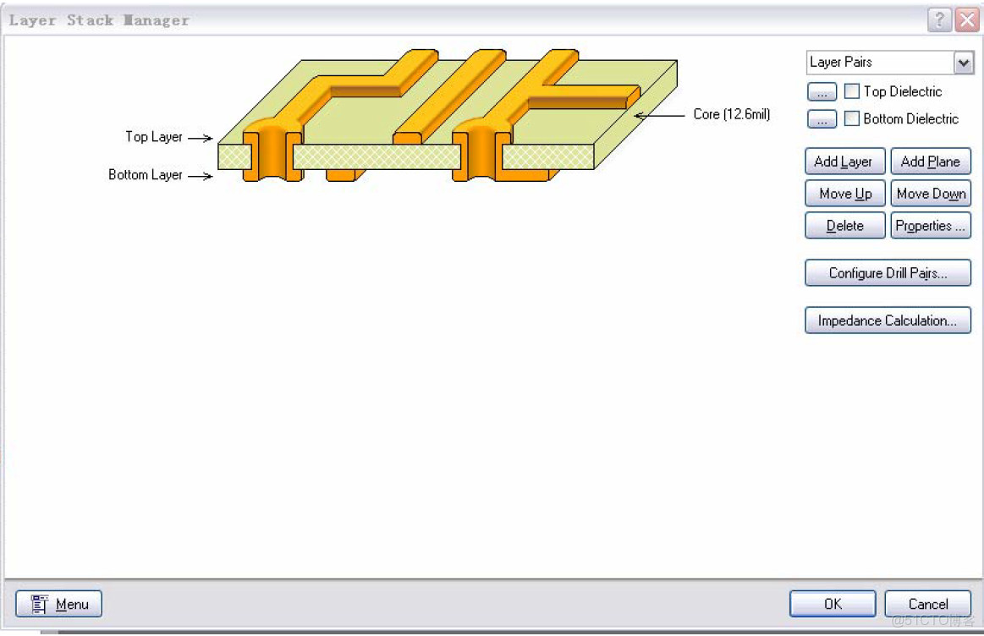The width and height of the screenshot is (984, 636).
Task: Click the ellipsis button beside Bottom Dielectric
Action: tap(821, 118)
